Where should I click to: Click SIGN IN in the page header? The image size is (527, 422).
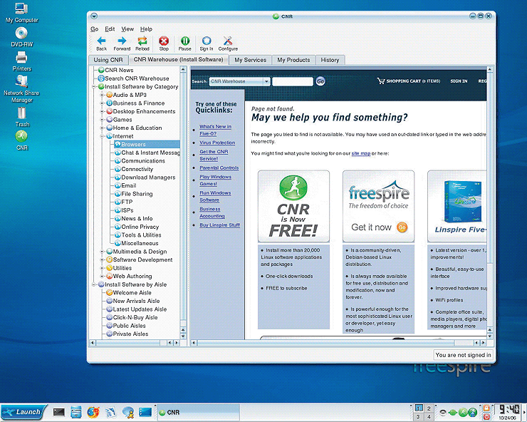coord(459,81)
